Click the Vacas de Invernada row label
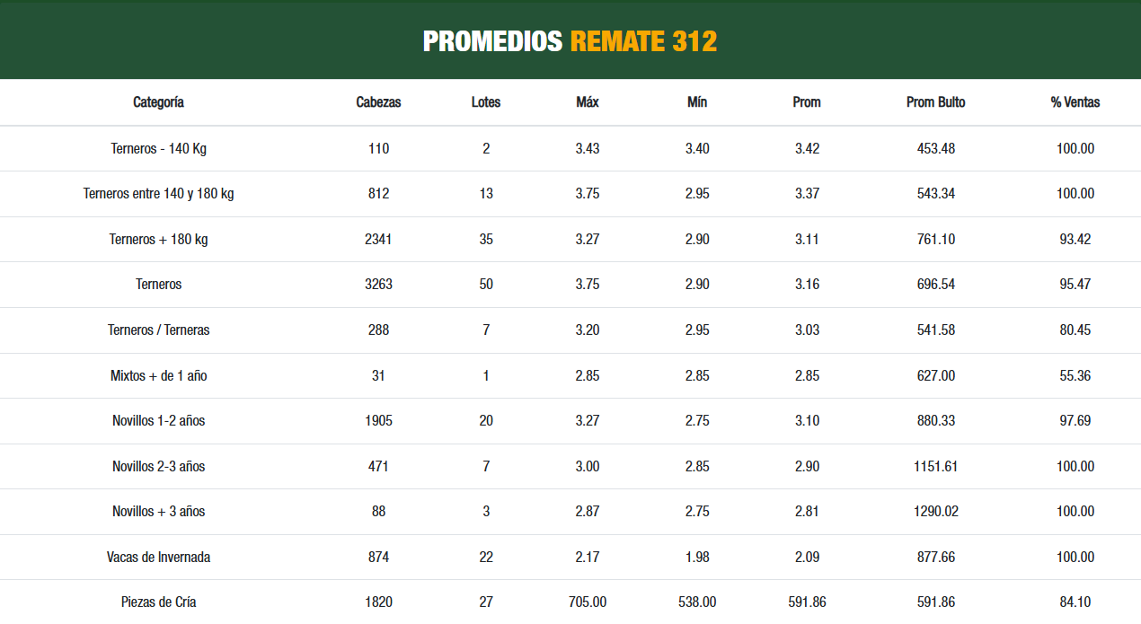The image size is (1141, 624). [158, 558]
